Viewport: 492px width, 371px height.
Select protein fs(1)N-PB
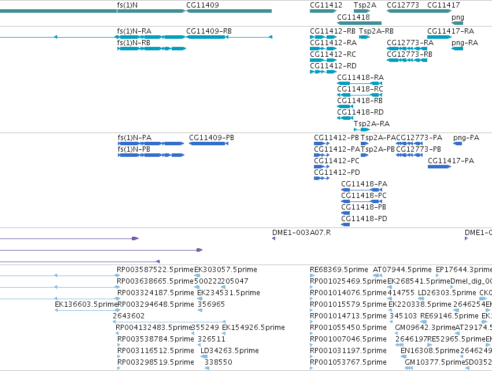(151, 155)
